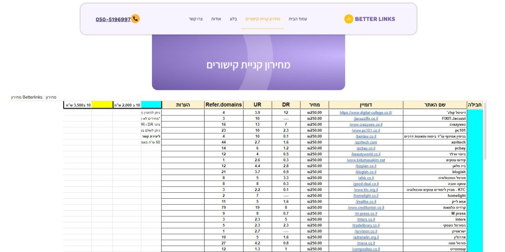The height and width of the screenshot is (252, 505).
Task: Click the 050-5196997 phone number link
Action: click(x=113, y=19)
